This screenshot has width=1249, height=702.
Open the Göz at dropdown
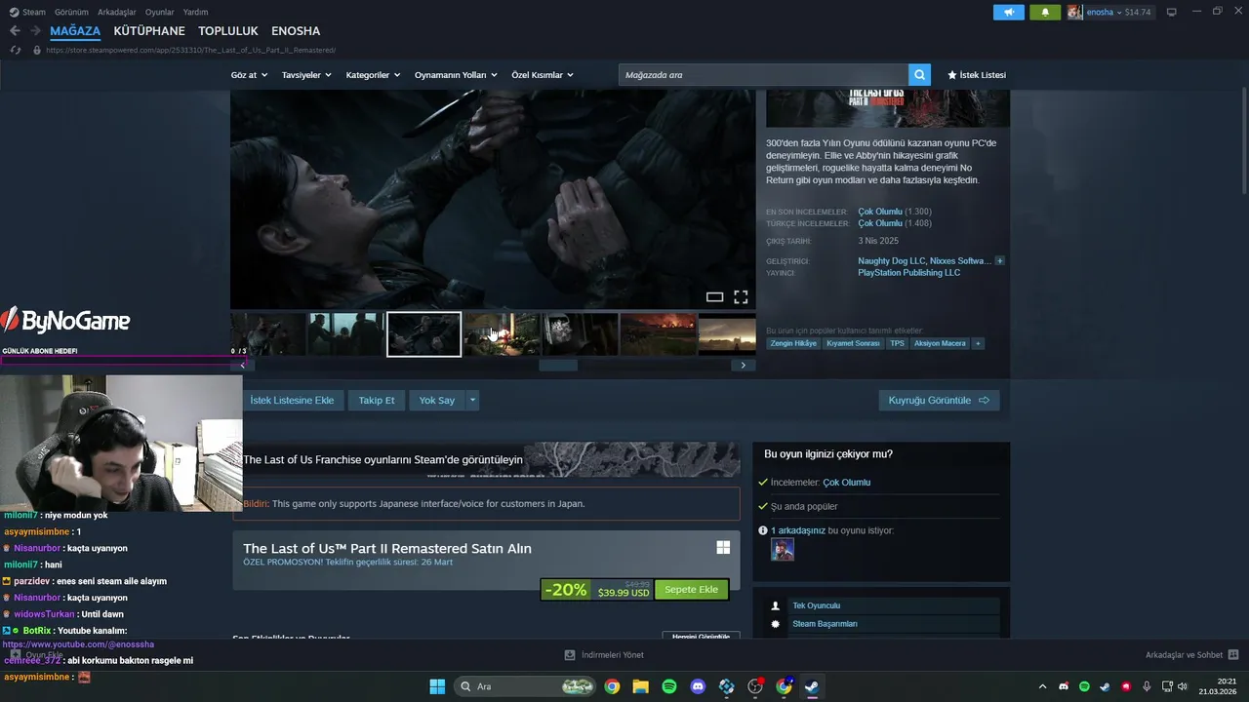[x=250, y=75]
